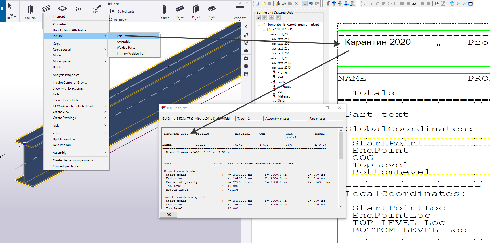Select the concrete Panel tool
This screenshot has height=243, width=490.
tap(196, 9)
